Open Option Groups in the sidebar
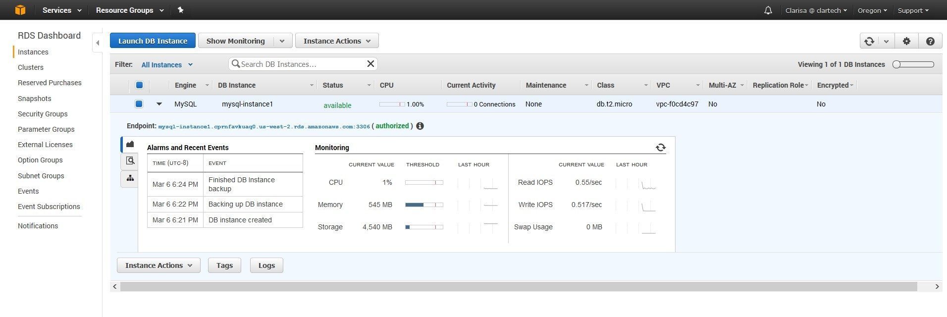 tap(40, 160)
